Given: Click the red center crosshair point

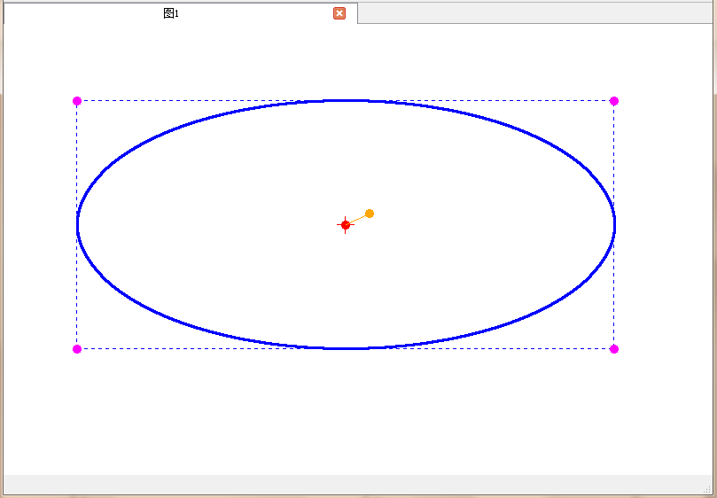Looking at the screenshot, I should (346, 225).
